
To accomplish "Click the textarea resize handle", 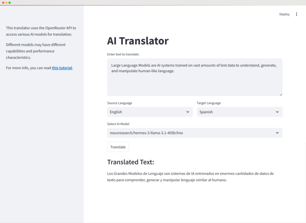I will click(x=281, y=94).
